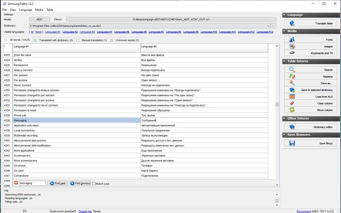Click the Toggle log link
Viewport: 341px width, 213px height.
point(85,211)
